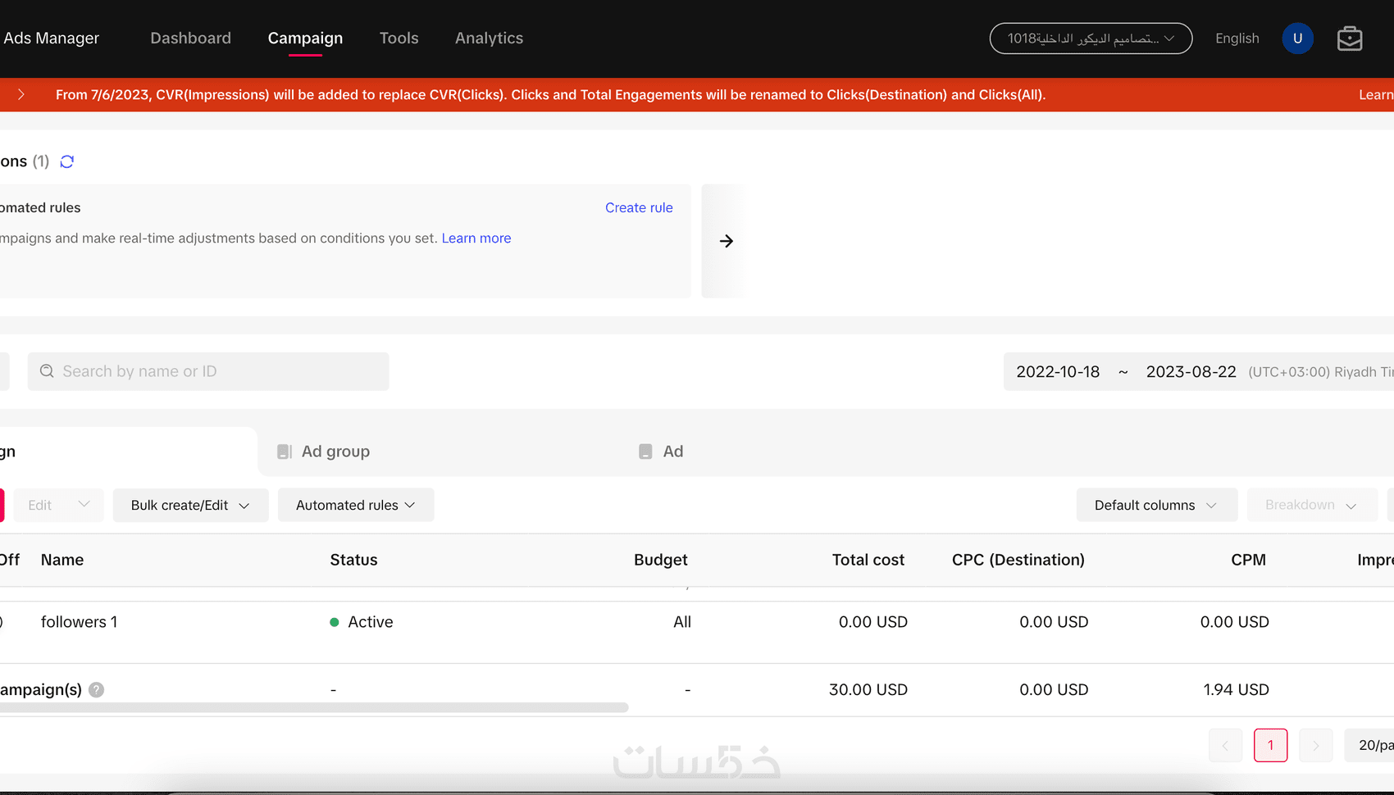This screenshot has width=1394, height=795.
Task: Open the Analytics menu
Action: point(489,39)
